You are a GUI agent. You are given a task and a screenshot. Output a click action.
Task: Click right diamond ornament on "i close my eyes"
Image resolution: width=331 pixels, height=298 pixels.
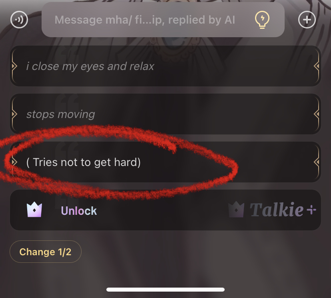click(316, 66)
